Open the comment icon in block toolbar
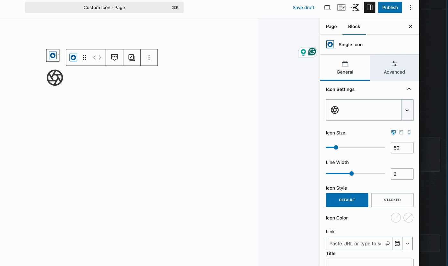Screen dimensions: 448x266 [x=115, y=57]
